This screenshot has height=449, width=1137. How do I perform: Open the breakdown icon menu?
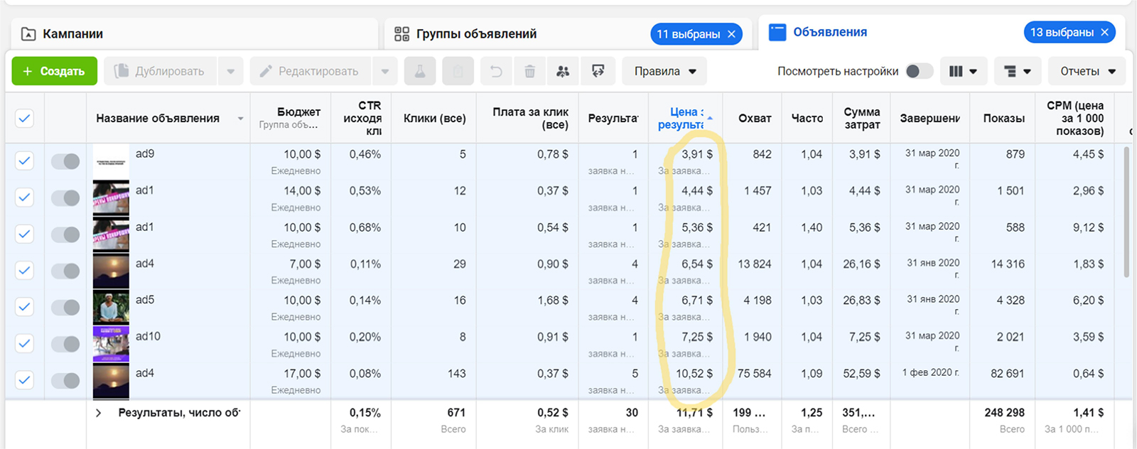[1017, 72]
